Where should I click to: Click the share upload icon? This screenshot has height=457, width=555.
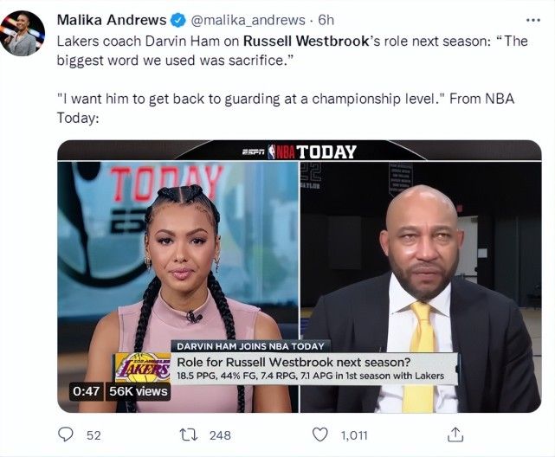[x=455, y=434]
